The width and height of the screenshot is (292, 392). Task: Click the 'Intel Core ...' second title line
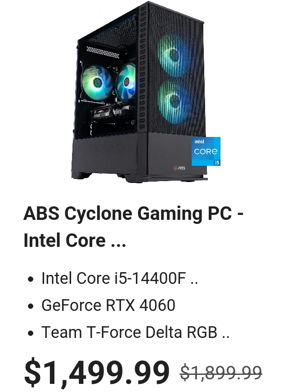coord(75,240)
